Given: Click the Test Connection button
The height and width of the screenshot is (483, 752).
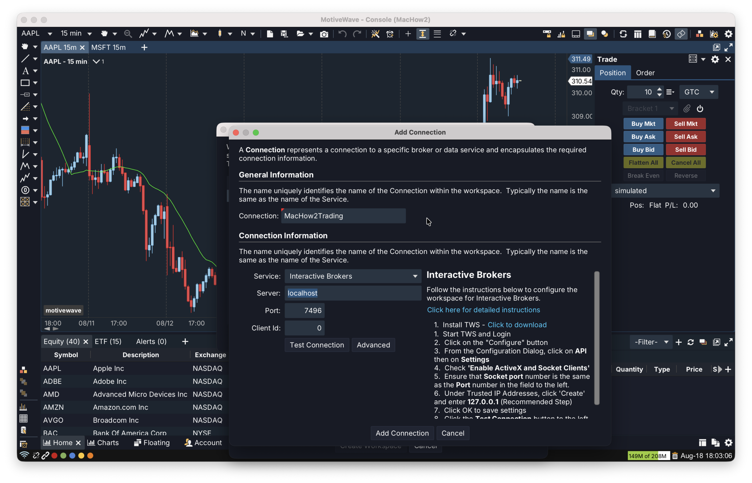Looking at the screenshot, I should [x=317, y=345].
